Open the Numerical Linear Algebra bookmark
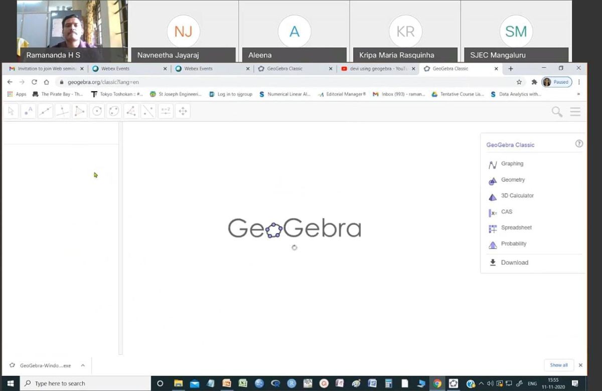602x391 pixels. tap(285, 94)
